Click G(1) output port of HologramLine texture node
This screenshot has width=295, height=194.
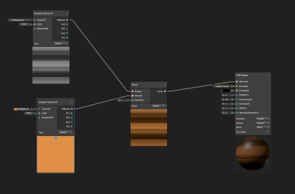67,29
